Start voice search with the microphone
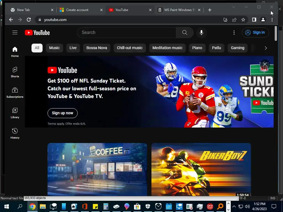 click(201, 33)
